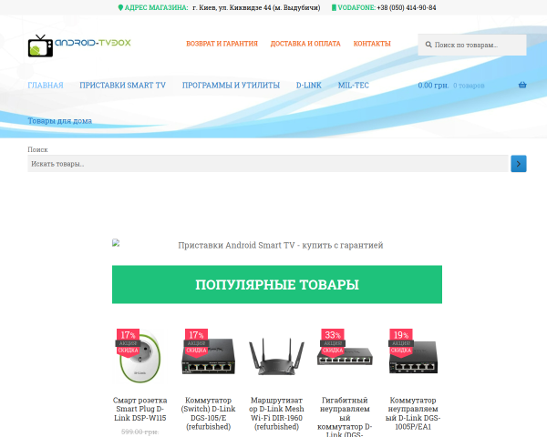Screen dimensions: 547x437
Task: Click the 0.00 грн. cart total
Action: [433, 86]
